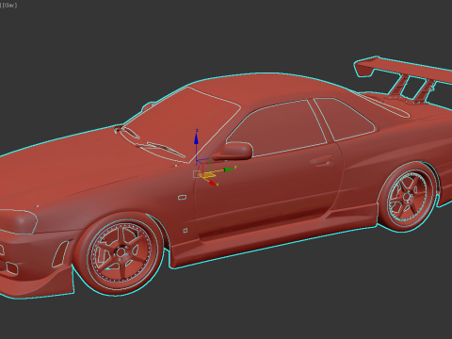Select the red X-axis arrow of the move gizmo
Image resolution: width=452 pixels, height=339 pixels.
point(213,183)
